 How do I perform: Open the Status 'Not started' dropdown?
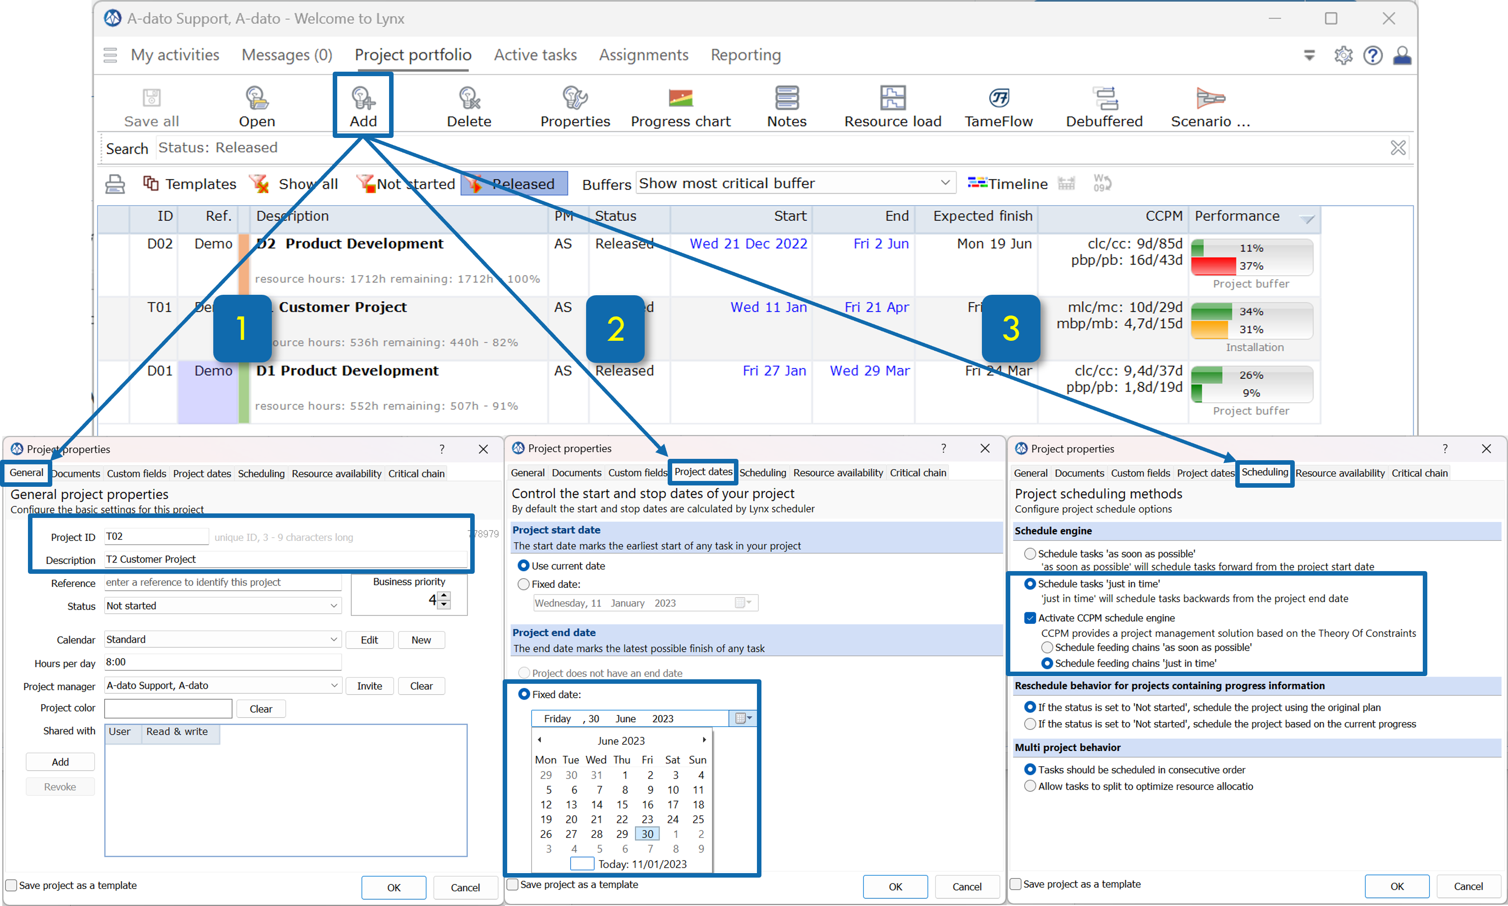pos(222,606)
